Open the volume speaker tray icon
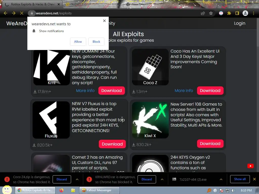Image resolution: width=259 pixels, height=194 pixels. 233,190
